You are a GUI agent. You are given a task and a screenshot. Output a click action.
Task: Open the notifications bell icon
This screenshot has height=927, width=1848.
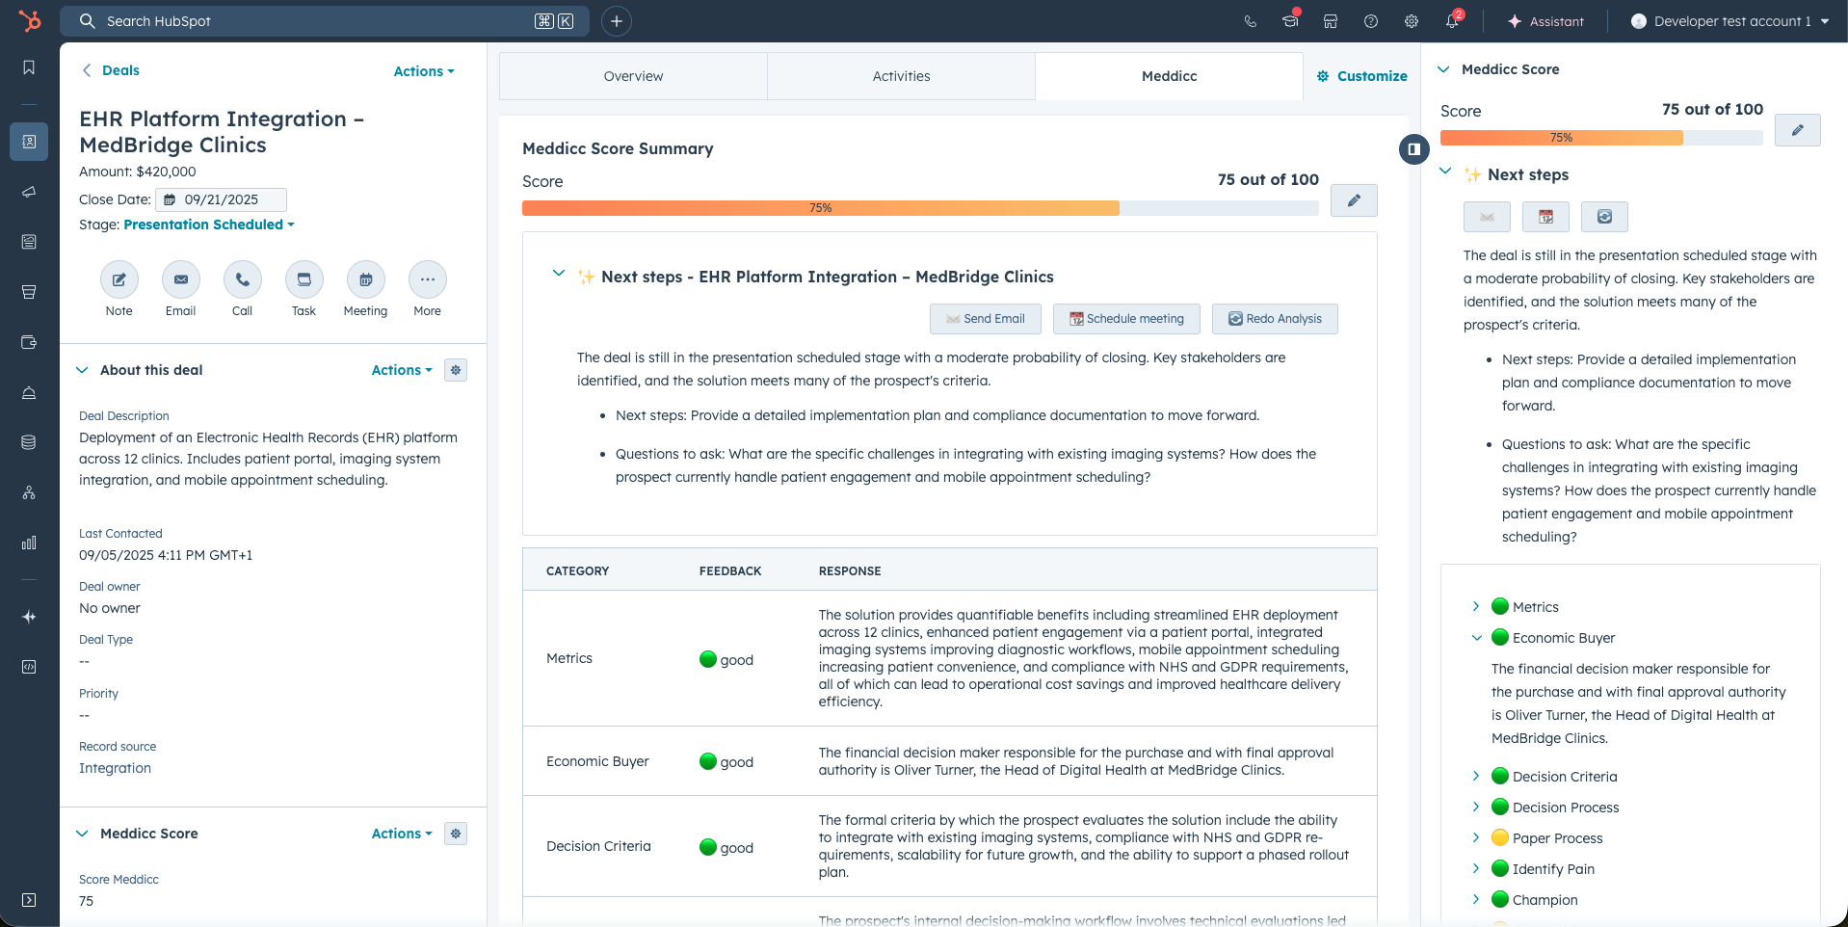coord(1452,21)
